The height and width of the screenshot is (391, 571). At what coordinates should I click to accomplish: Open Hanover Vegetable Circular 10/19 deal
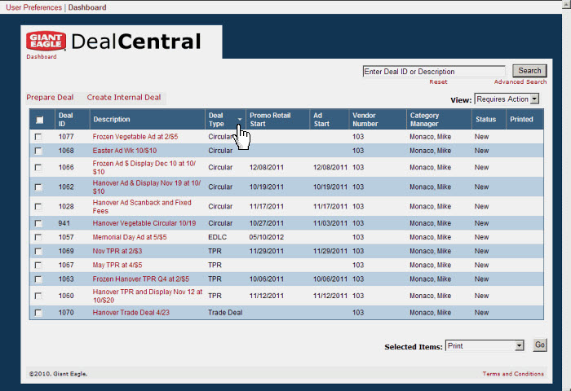tap(144, 223)
